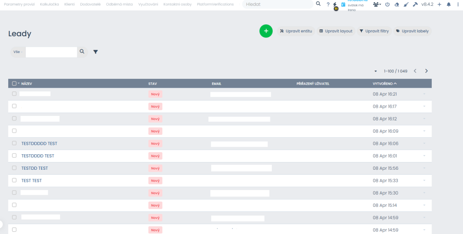The image size is (463, 234).
Task: Check the box for TESTDDDDD TEST row
Action: click(14, 143)
